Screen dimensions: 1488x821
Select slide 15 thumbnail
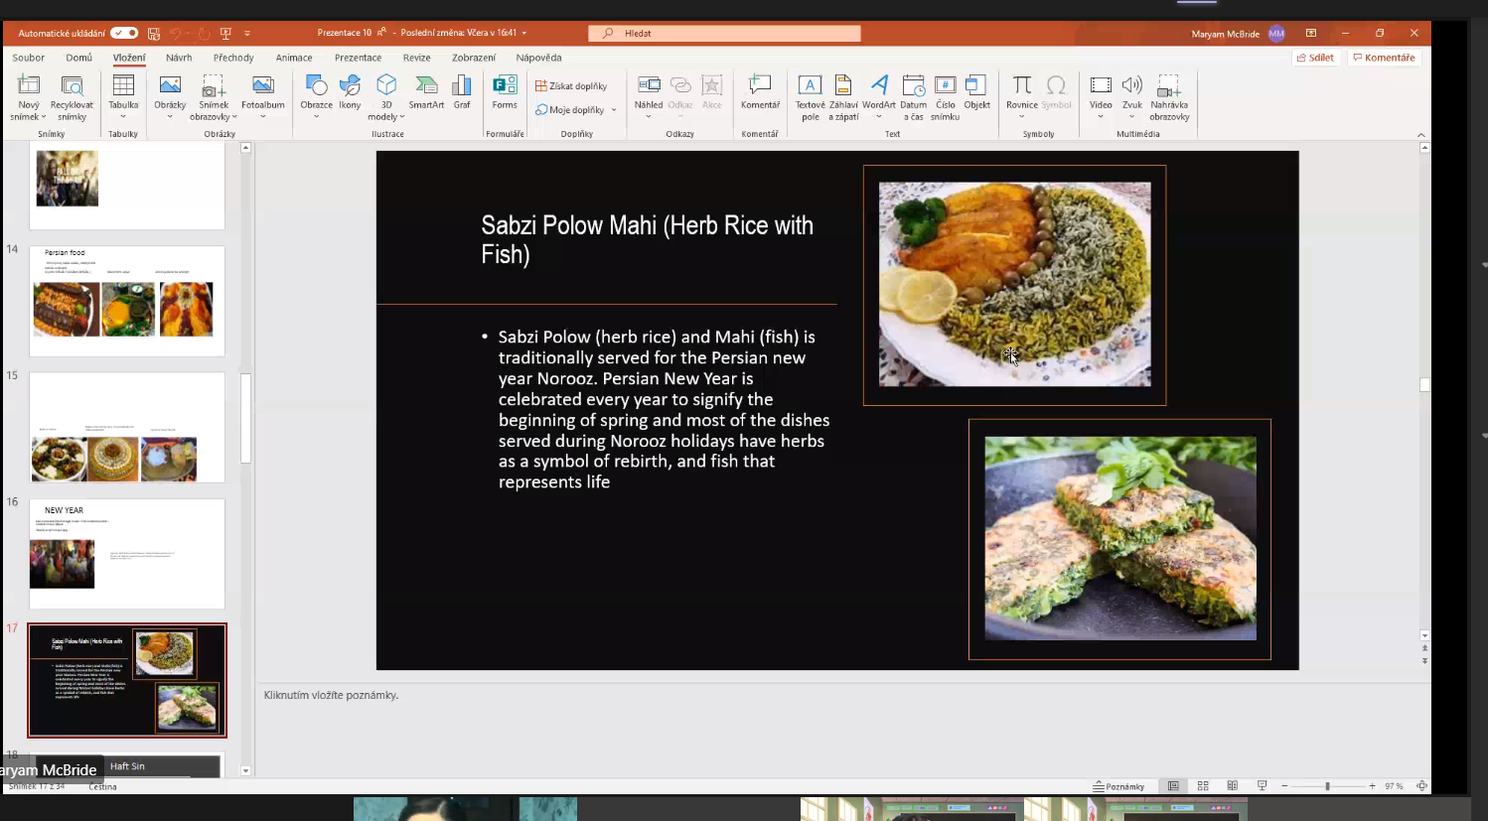tap(127, 428)
